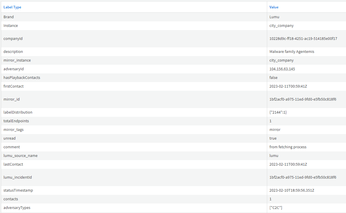
Task: Click the Lumu brand value
Action: 274,17
